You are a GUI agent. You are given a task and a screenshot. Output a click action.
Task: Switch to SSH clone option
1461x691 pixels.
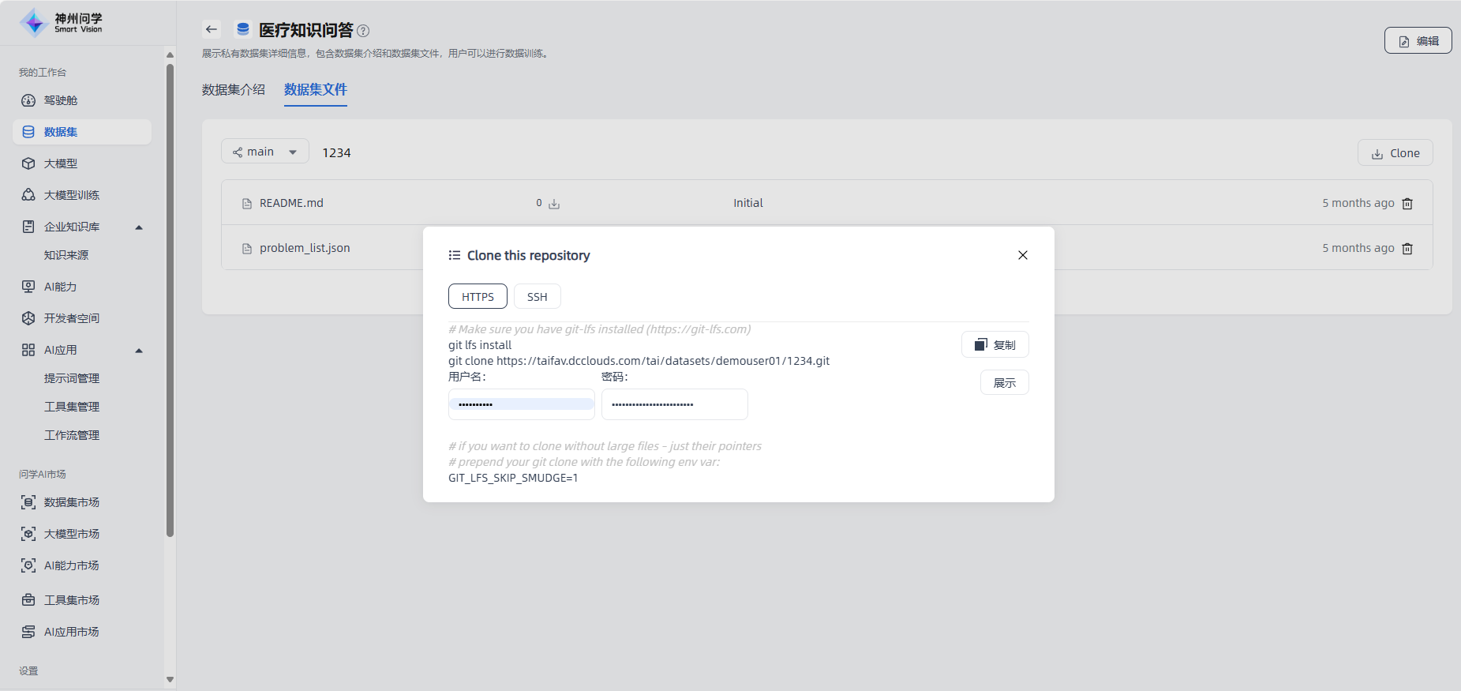pos(537,297)
